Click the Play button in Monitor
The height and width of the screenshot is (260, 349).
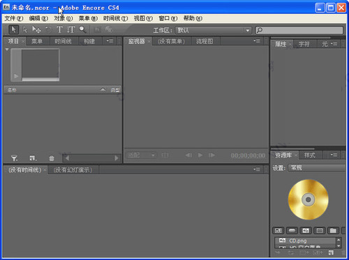(200, 155)
